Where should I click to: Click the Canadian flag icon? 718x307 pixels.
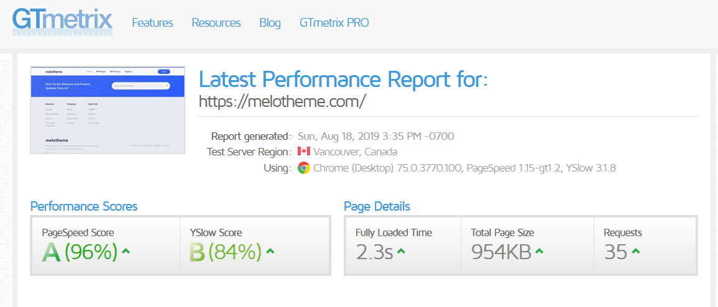pos(303,152)
